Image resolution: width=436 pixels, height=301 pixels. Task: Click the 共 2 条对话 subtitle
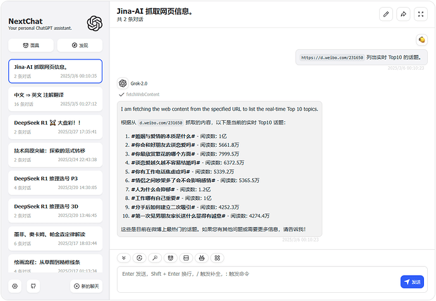point(130,20)
